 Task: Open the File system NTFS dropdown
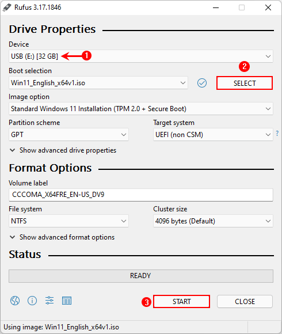(68, 221)
